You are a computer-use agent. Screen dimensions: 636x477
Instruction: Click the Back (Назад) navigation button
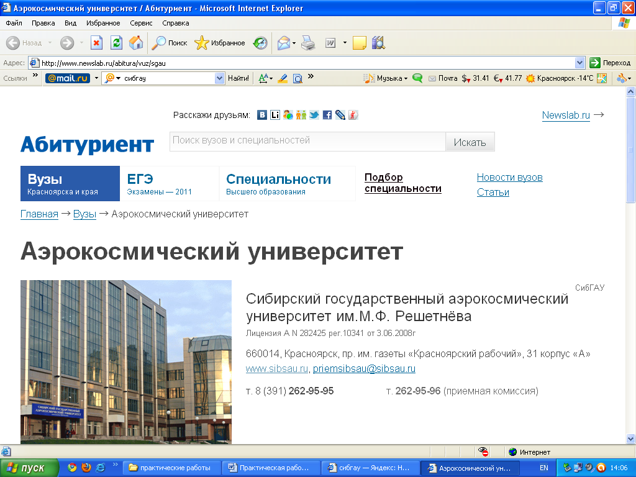coord(24,43)
